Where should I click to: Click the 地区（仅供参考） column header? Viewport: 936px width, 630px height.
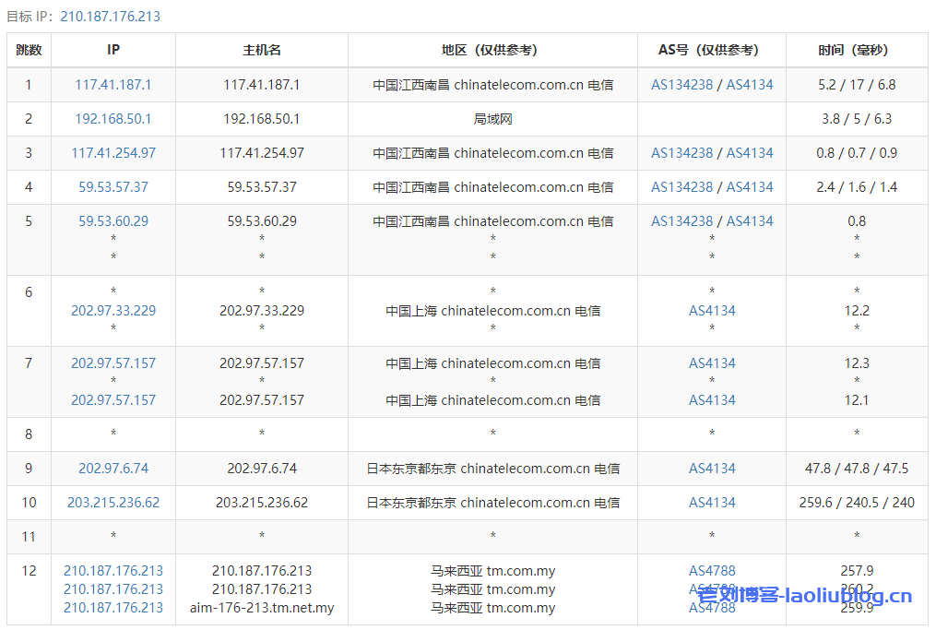point(492,51)
